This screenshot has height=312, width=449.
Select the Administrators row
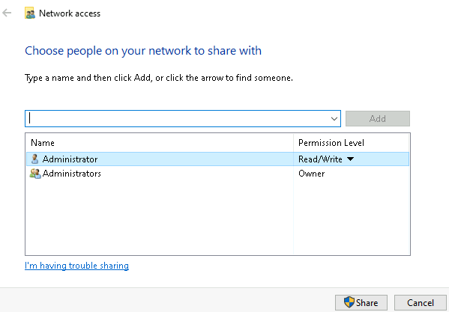[x=217, y=174]
